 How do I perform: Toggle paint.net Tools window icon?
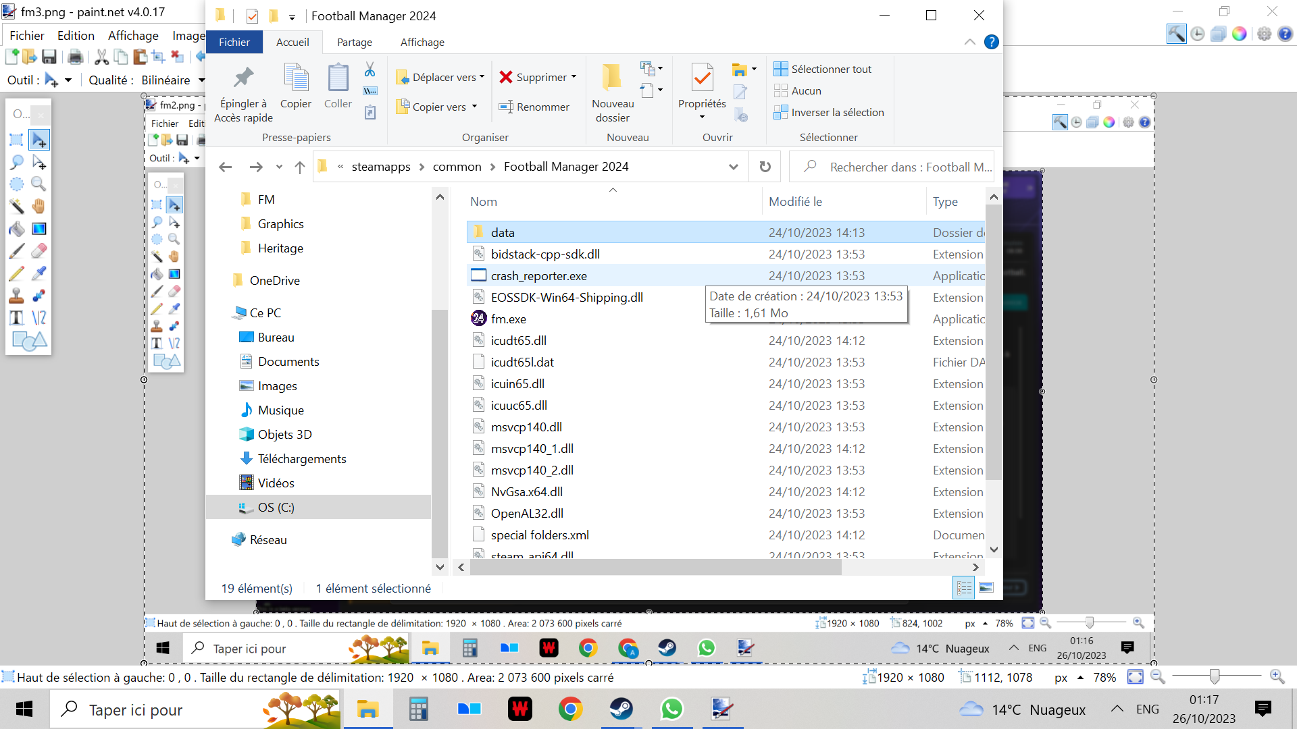click(1176, 34)
